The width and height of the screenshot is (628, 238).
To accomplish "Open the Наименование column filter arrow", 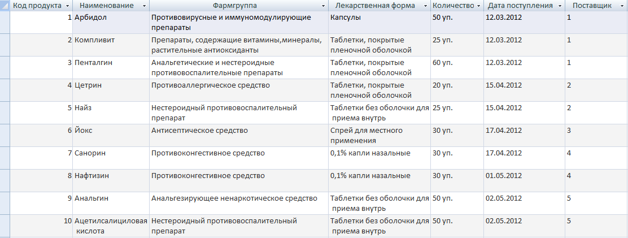I will [144, 6].
